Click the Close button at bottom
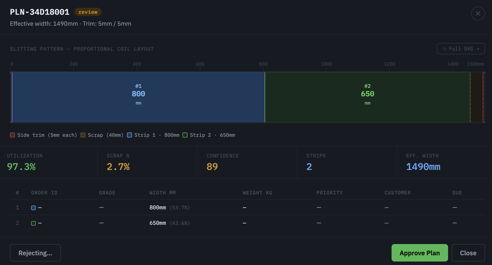Screen dimensions: 492x265 [468, 253]
